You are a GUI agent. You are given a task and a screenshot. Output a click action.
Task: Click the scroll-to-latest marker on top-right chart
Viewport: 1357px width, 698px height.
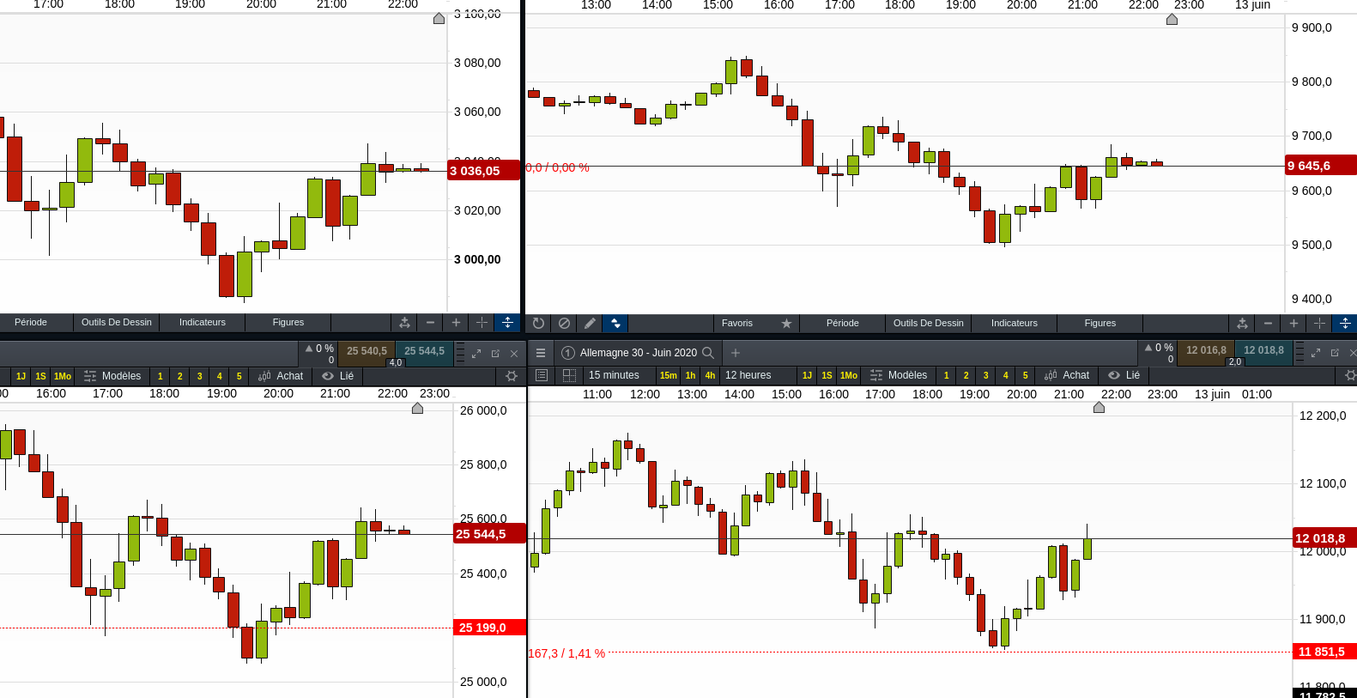pos(1172,19)
